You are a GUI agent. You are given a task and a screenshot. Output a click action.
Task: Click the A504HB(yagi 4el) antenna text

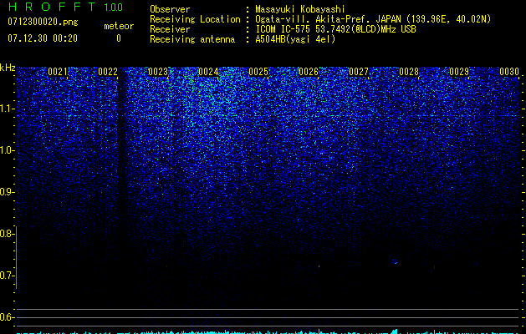pos(295,39)
